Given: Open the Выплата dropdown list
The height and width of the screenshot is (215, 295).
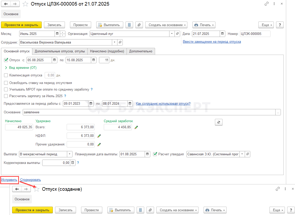Looking at the screenshot, I should point(70,154).
